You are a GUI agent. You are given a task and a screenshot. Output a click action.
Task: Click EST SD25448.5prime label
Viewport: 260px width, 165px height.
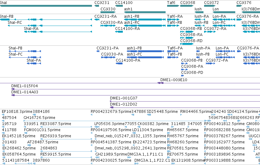(x=162, y=112)
